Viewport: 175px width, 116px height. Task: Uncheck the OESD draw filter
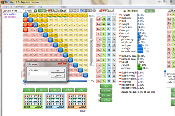pos(120,62)
